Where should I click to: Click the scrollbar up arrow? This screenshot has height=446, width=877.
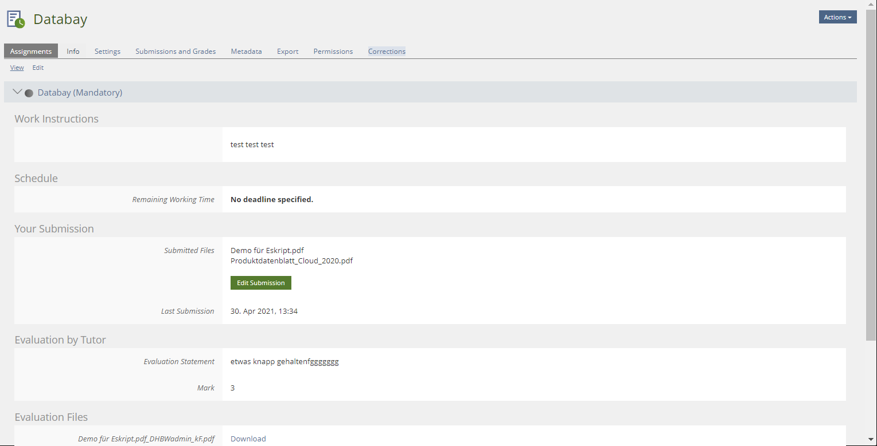click(x=871, y=5)
